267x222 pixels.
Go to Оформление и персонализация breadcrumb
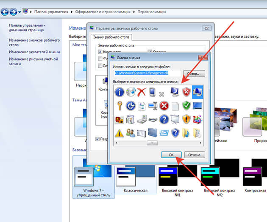pos(103,12)
